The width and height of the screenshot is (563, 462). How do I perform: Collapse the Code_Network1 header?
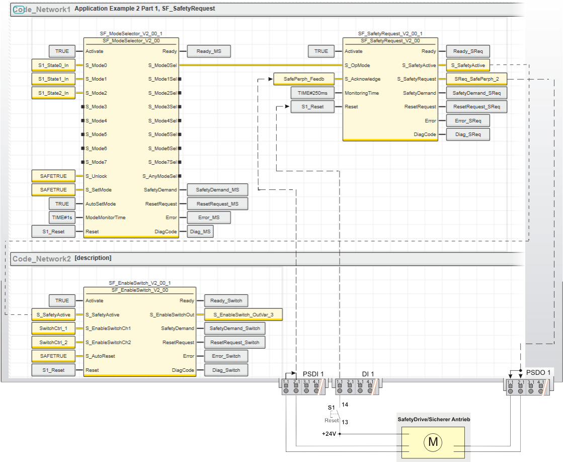(x=19, y=9)
